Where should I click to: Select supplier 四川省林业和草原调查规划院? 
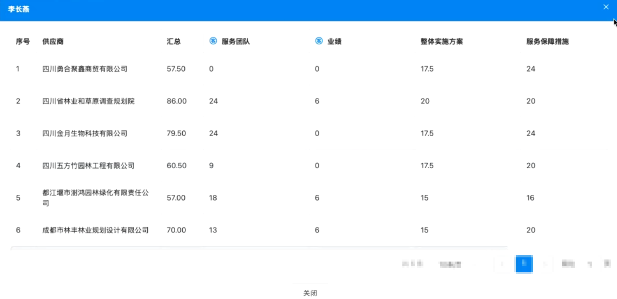tap(88, 101)
